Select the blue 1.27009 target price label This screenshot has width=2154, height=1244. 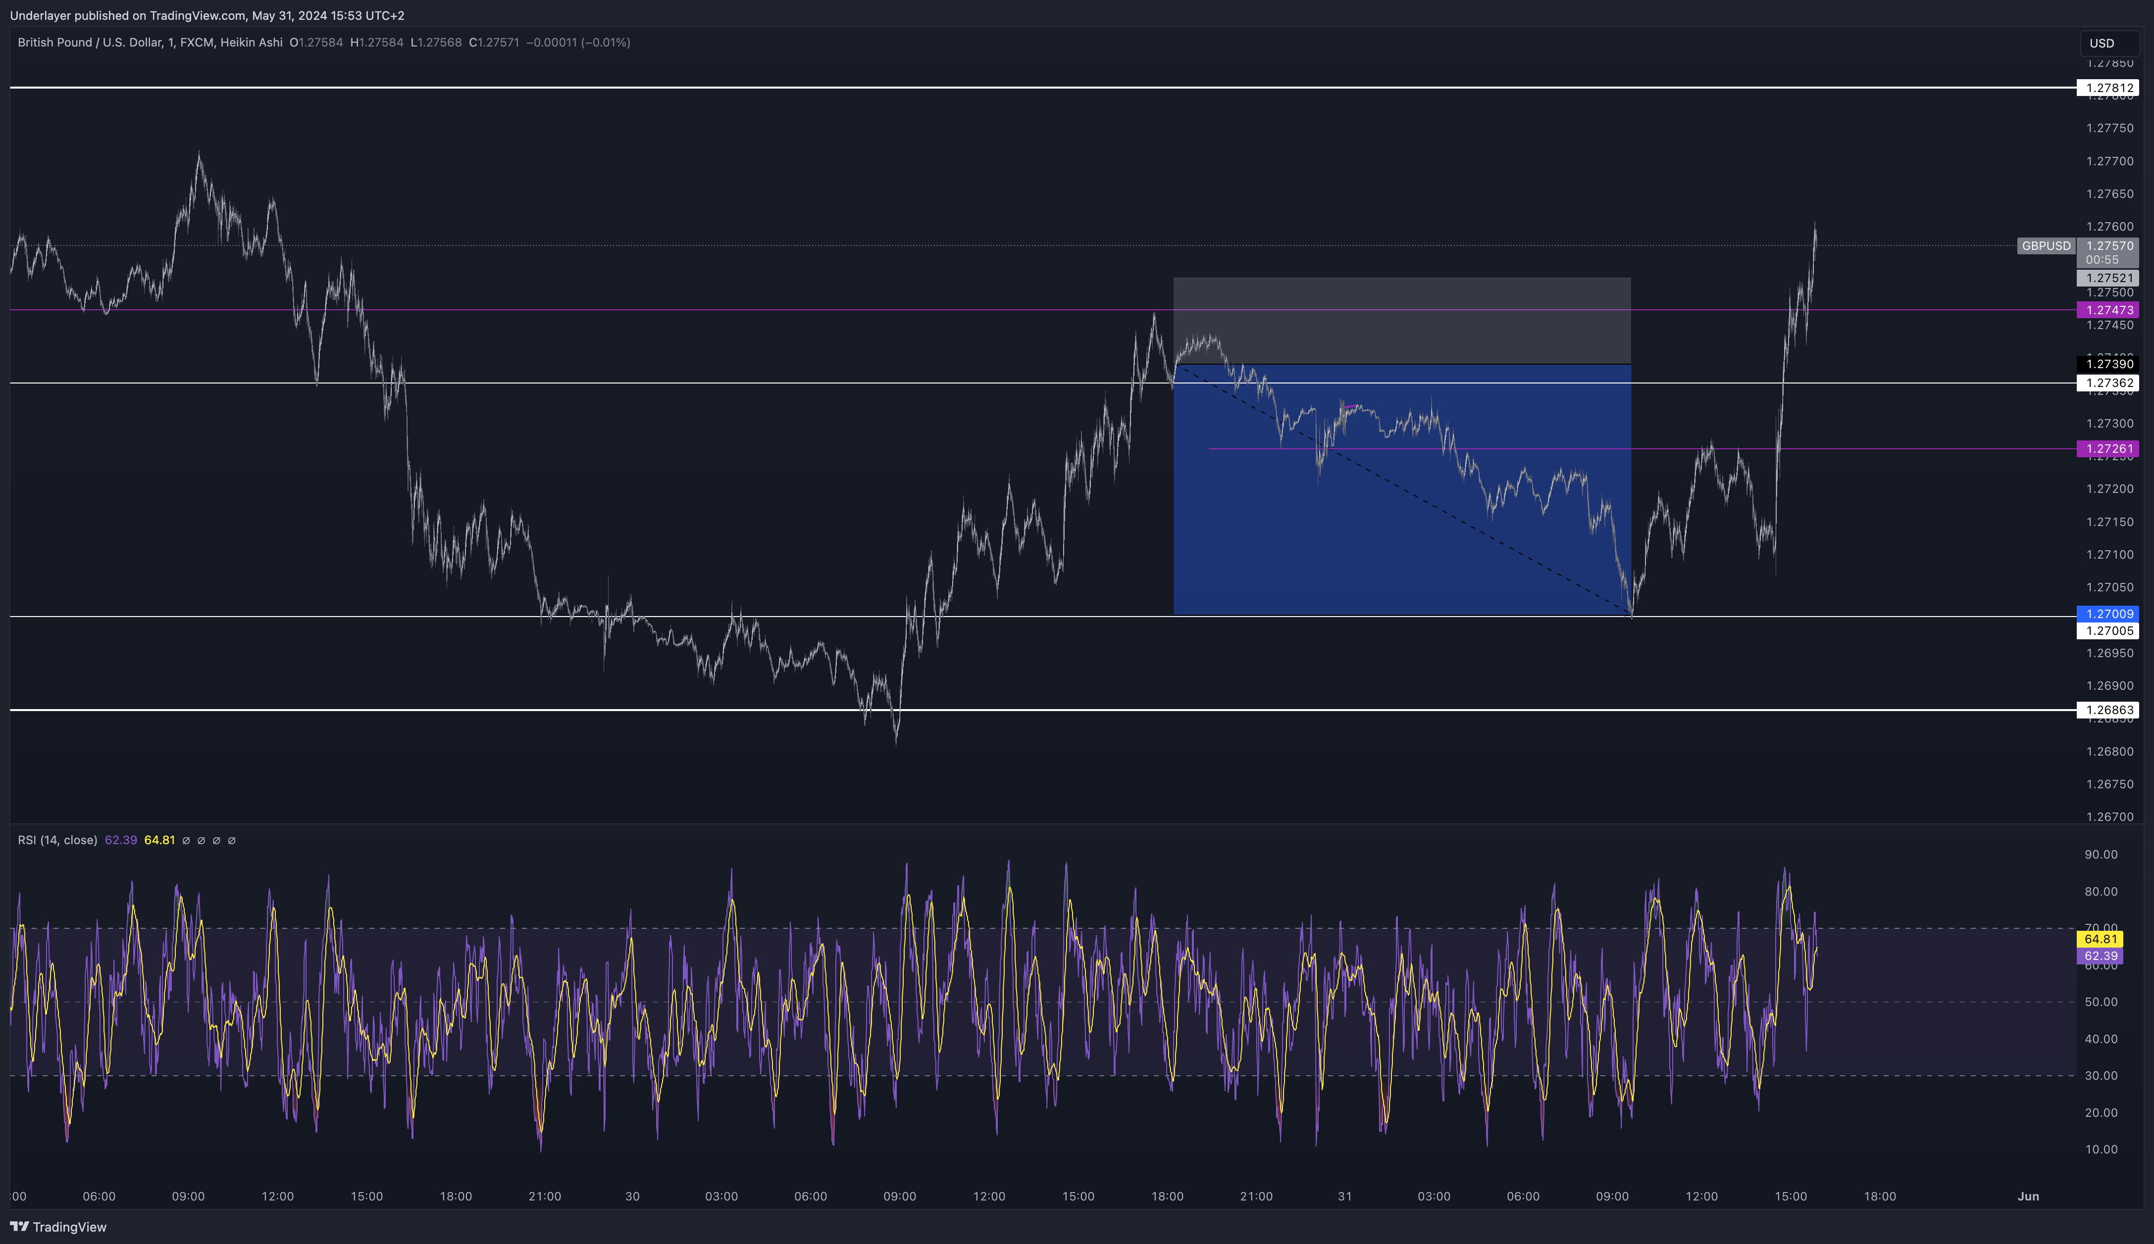coord(2107,614)
